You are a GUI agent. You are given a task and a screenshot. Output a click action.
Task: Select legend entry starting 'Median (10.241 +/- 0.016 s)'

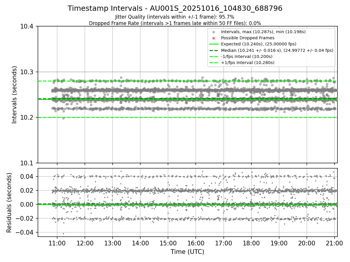tap(277, 50)
